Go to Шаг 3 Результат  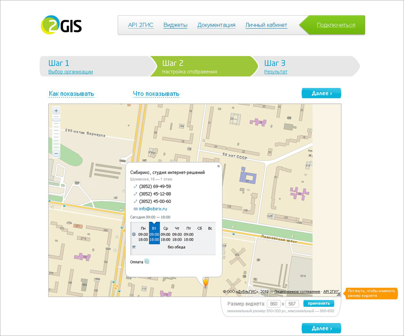click(x=306, y=66)
